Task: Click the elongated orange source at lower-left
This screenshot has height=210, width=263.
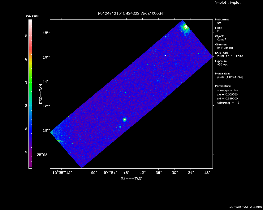Action: point(59,141)
